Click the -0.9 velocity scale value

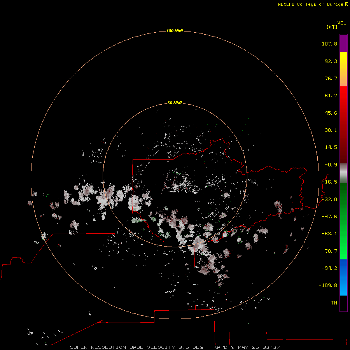[331, 165]
